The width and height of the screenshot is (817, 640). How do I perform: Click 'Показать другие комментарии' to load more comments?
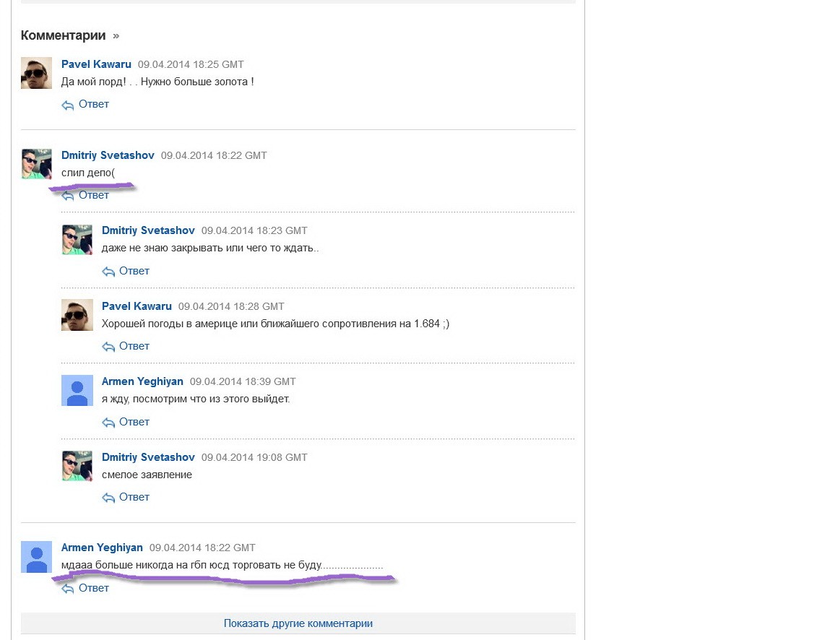298,623
